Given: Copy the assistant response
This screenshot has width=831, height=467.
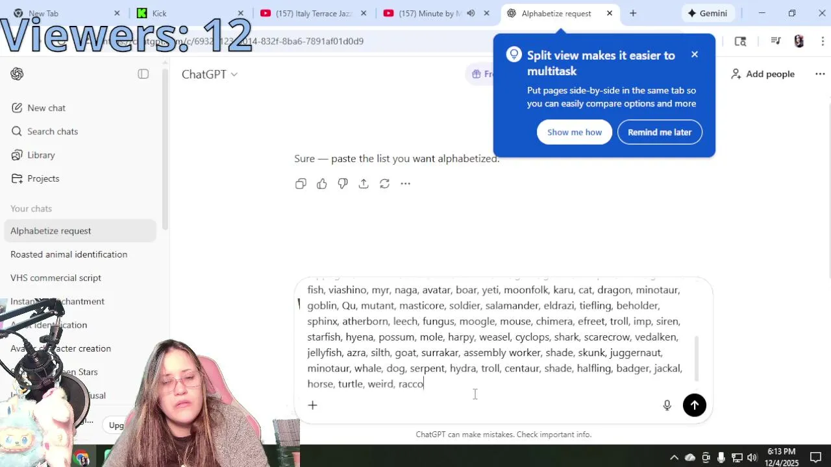Looking at the screenshot, I should point(301,184).
